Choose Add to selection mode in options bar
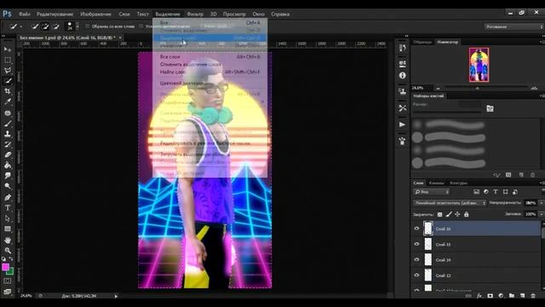 point(45,26)
